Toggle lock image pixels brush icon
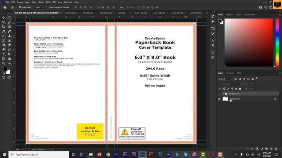 pyautogui.click(x=228, y=89)
